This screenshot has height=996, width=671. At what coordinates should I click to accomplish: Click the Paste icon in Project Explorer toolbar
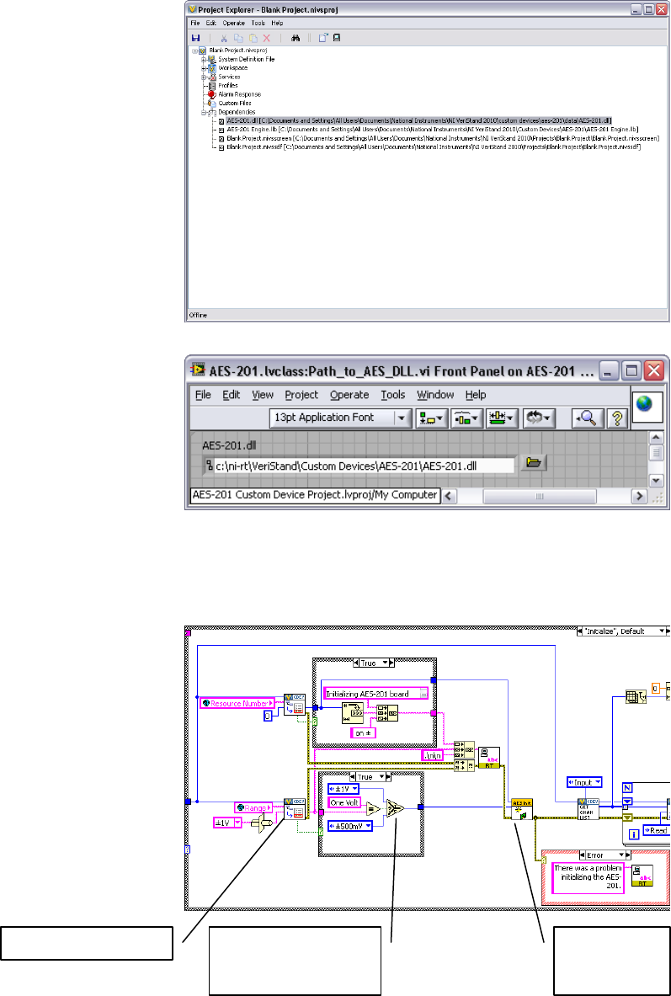coord(253,38)
